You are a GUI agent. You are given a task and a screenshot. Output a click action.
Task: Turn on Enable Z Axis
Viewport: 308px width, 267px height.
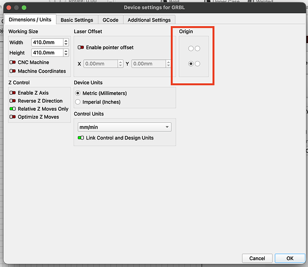(13, 93)
